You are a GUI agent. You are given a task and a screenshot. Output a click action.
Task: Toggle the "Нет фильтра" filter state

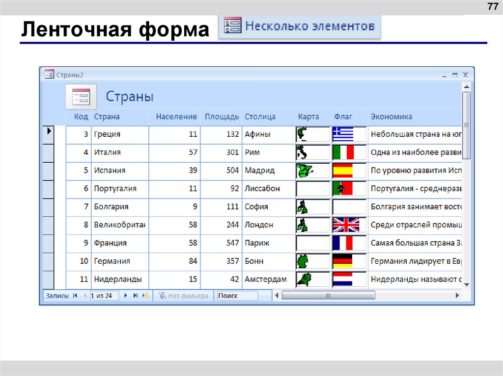pyautogui.click(x=184, y=295)
